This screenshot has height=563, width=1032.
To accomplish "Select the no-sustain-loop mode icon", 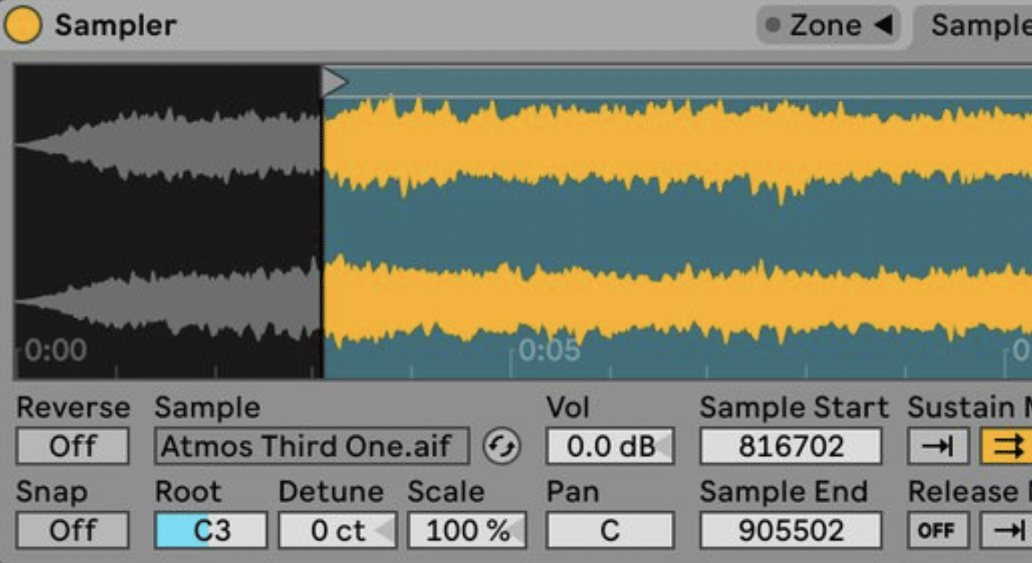I will pos(938,446).
